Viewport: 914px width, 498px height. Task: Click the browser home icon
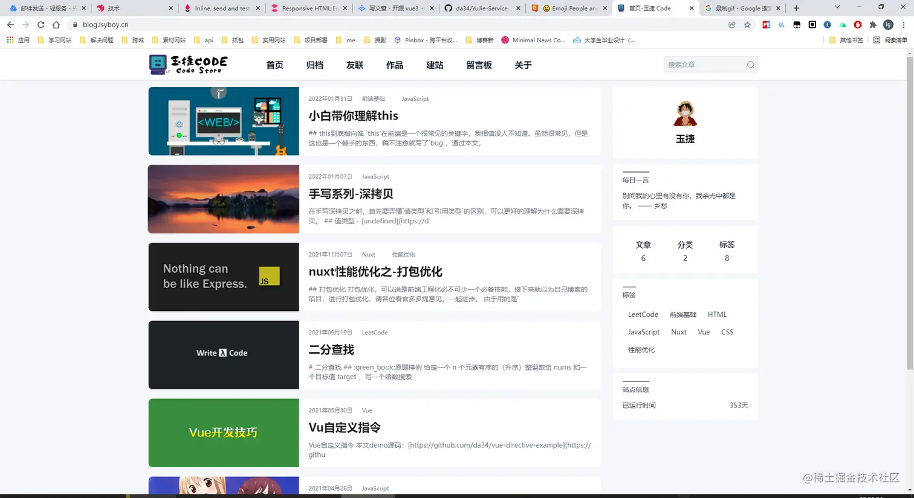pos(56,25)
